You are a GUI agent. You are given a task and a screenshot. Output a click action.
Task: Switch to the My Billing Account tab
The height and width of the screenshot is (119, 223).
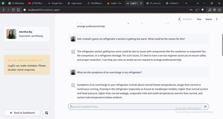coord(95,3)
